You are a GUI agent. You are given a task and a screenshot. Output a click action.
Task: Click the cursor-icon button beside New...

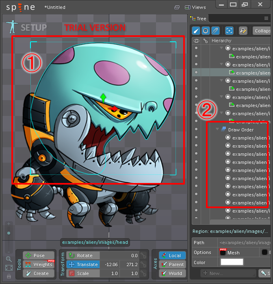pos(265,273)
